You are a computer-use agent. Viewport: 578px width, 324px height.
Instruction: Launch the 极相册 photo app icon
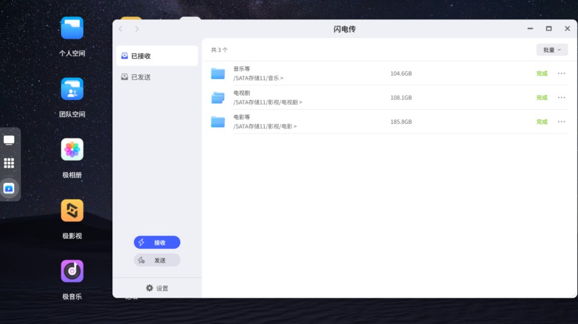coord(72,150)
